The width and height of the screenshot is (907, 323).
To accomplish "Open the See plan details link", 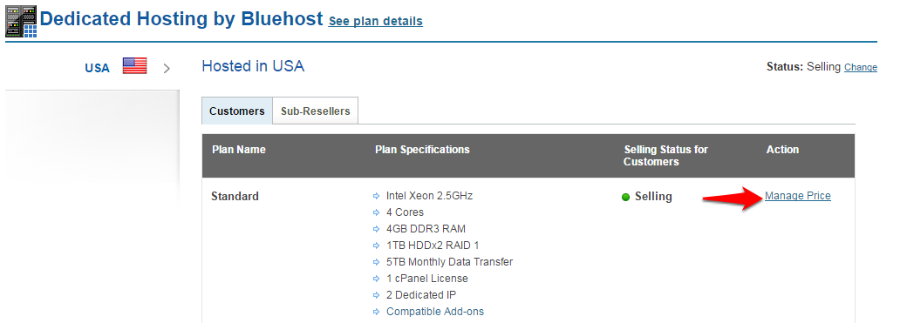I will click(x=375, y=22).
